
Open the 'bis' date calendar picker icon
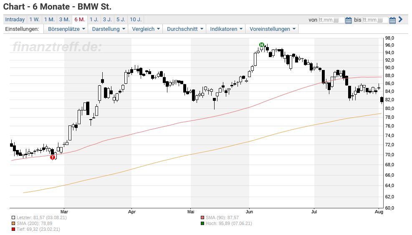[392, 20]
